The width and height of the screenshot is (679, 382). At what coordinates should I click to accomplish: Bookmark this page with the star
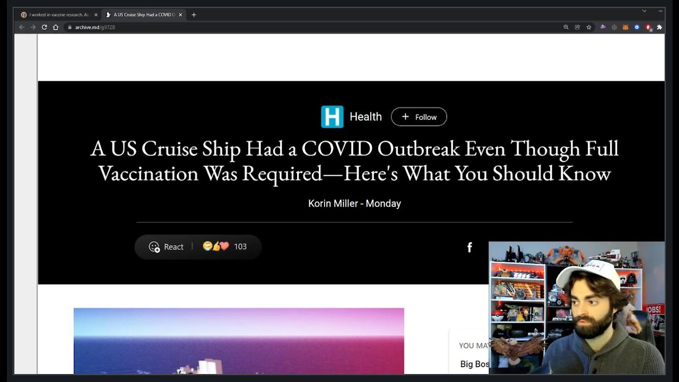pos(589,27)
